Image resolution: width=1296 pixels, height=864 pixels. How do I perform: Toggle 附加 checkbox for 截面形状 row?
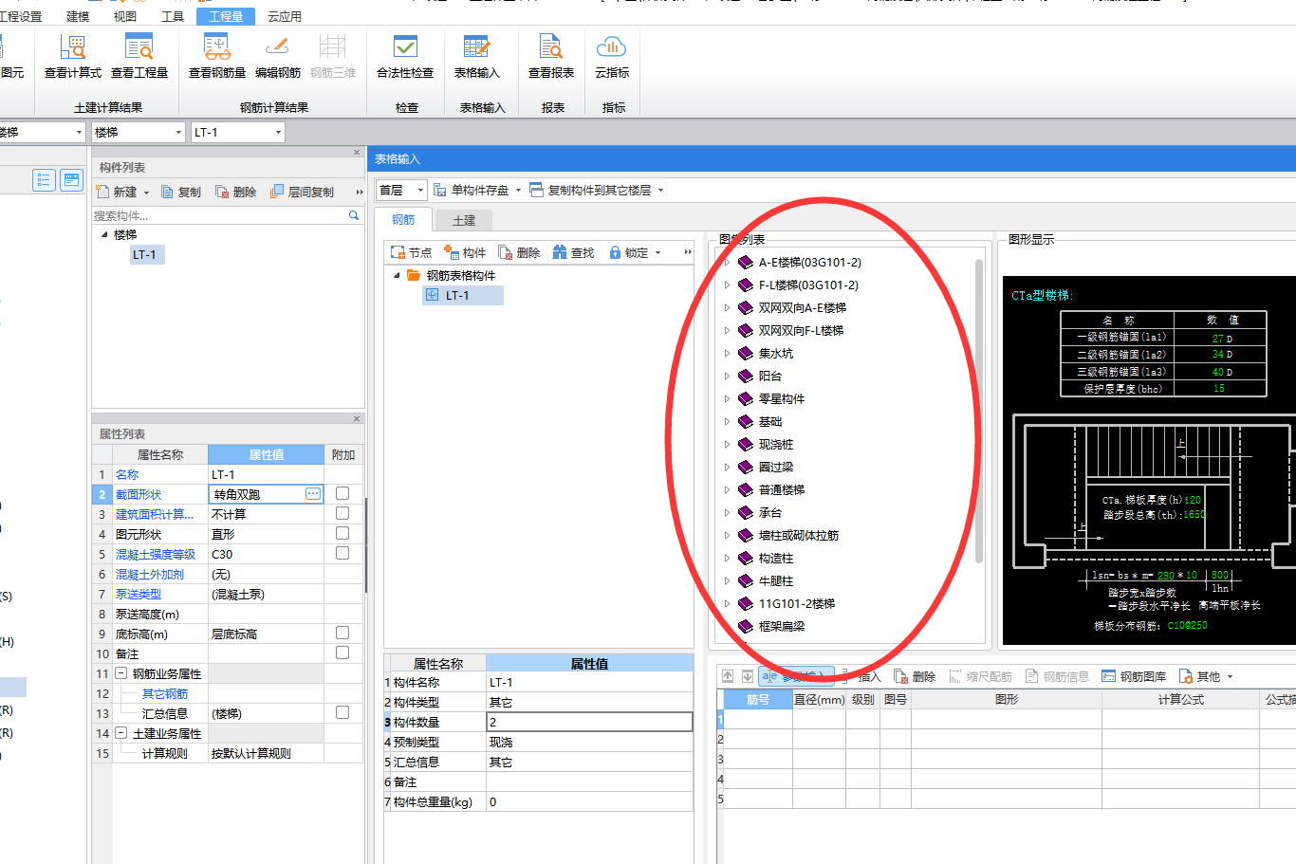(x=343, y=493)
